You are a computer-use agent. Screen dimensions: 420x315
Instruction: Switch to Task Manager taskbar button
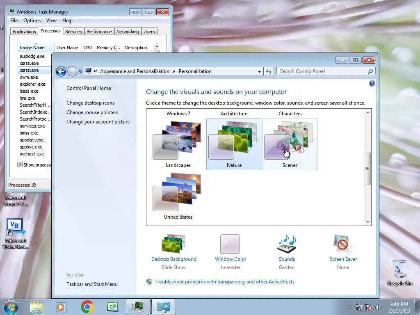(x=138, y=307)
